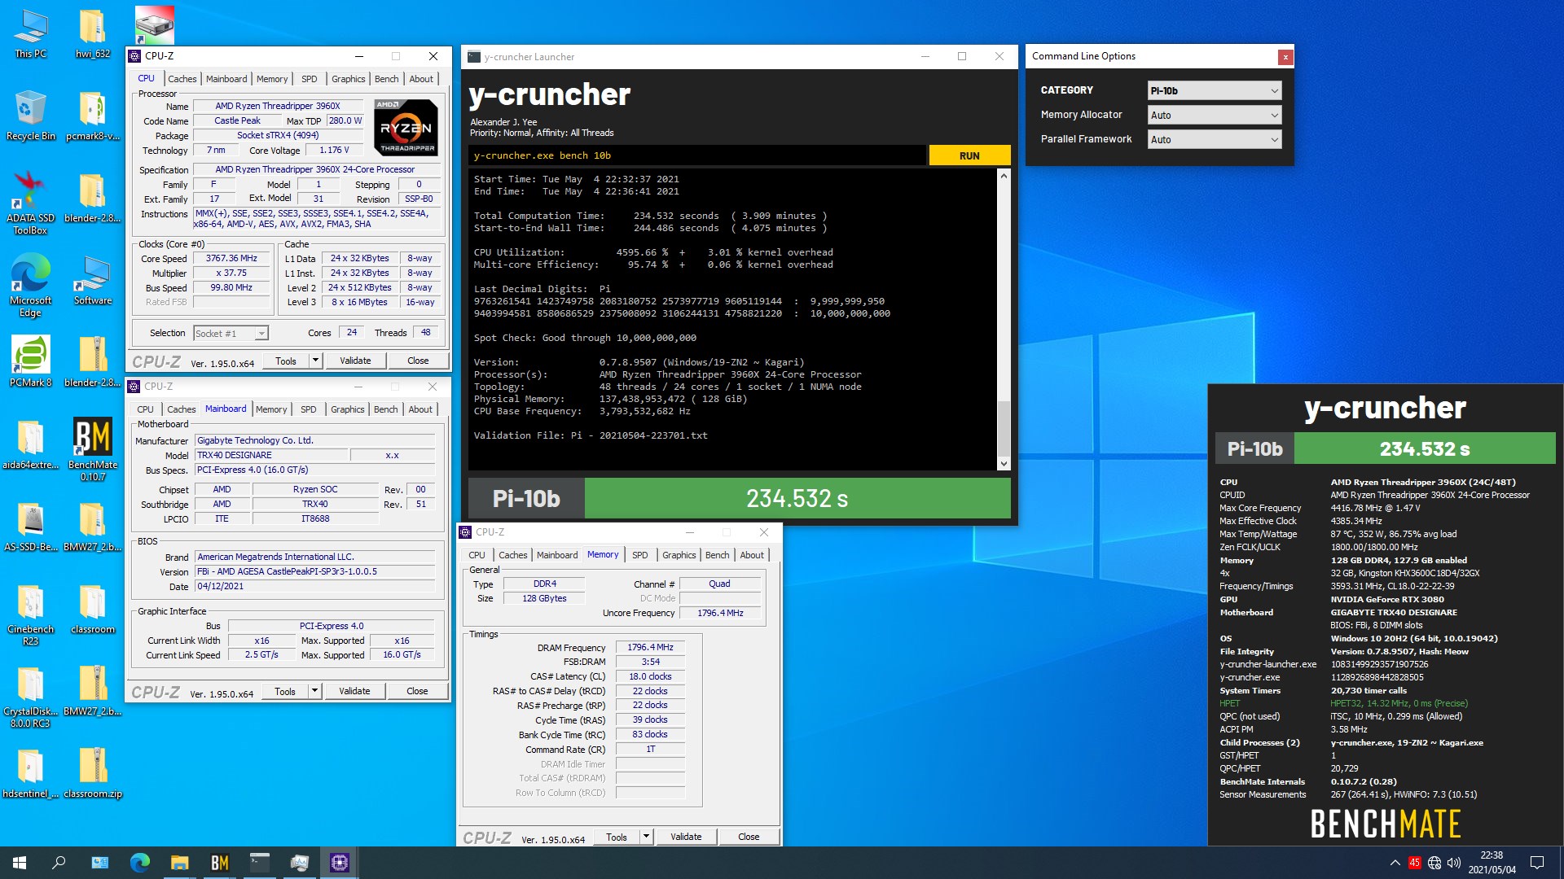Screen dimensions: 1564x879
Task: Click taskbar clock showing 22:38
Action: point(1492,863)
